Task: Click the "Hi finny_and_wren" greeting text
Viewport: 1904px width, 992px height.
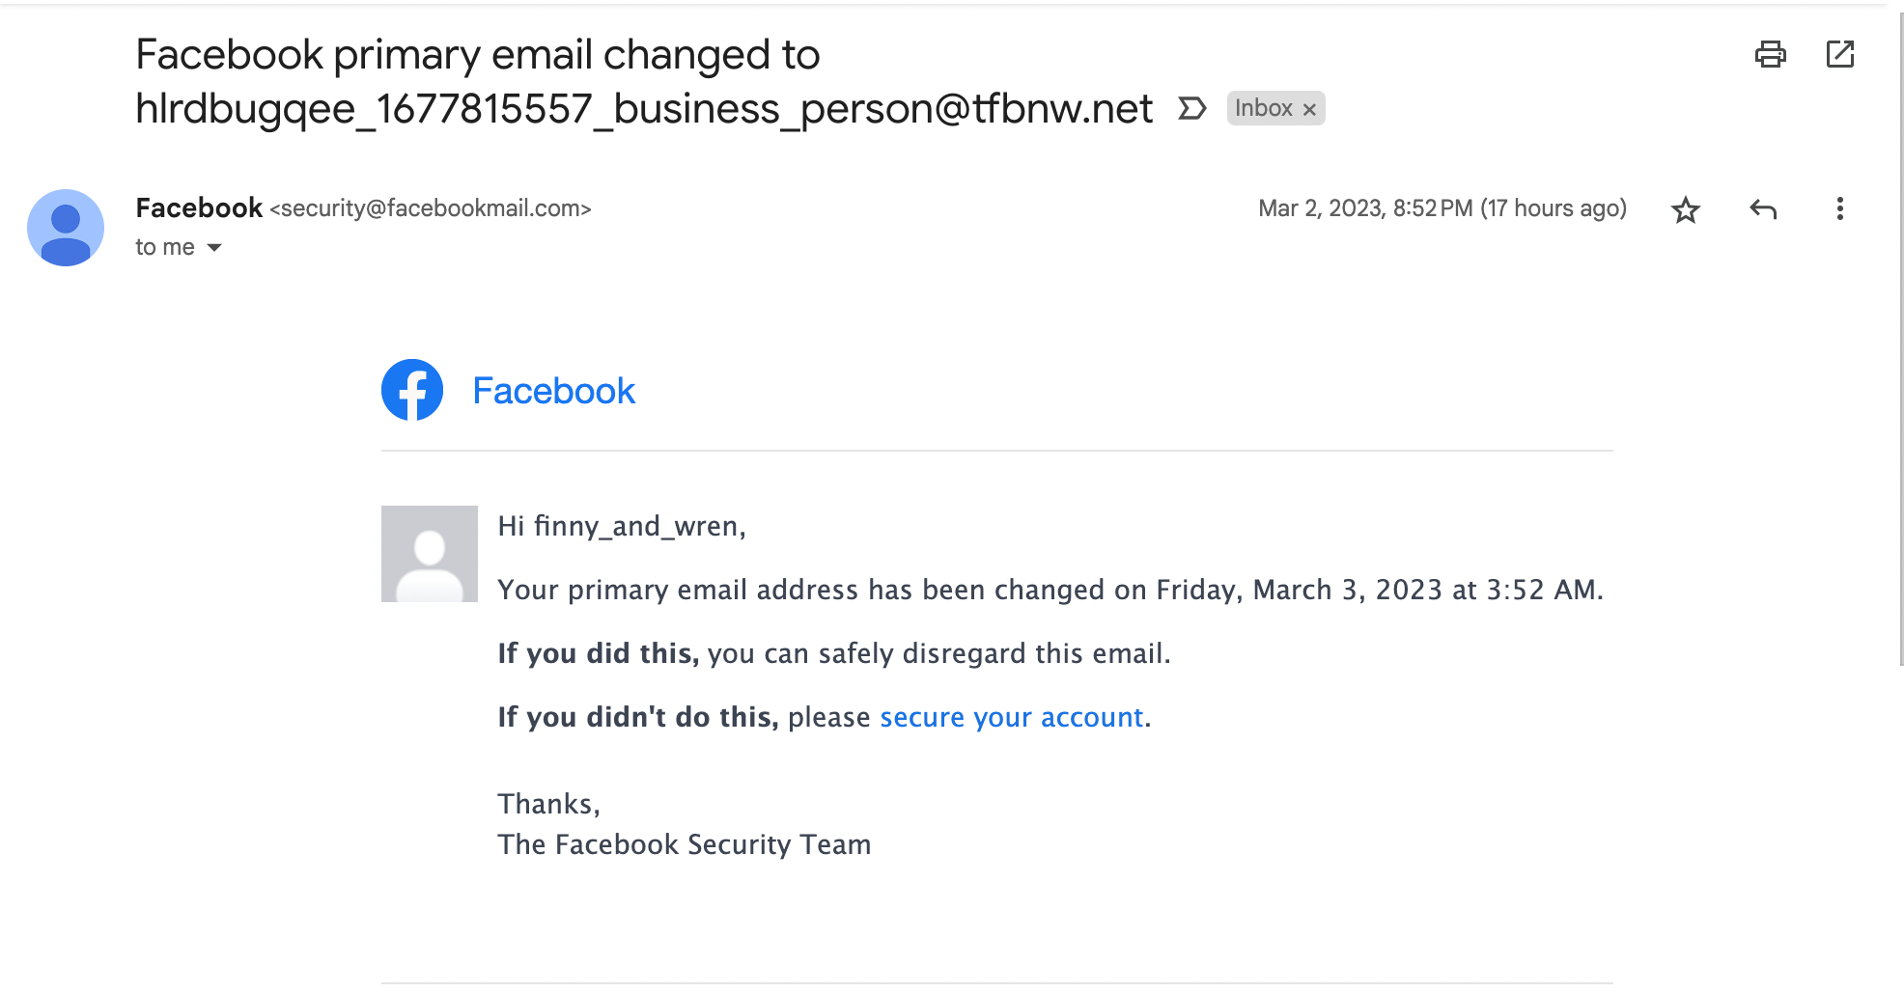Action: pos(622,526)
